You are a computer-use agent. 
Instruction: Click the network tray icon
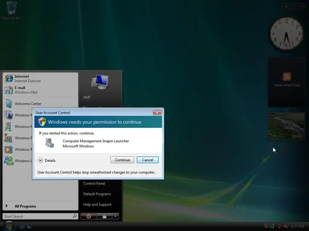pyautogui.click(x=280, y=226)
